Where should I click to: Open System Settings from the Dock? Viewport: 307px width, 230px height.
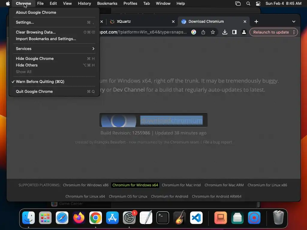point(129,218)
